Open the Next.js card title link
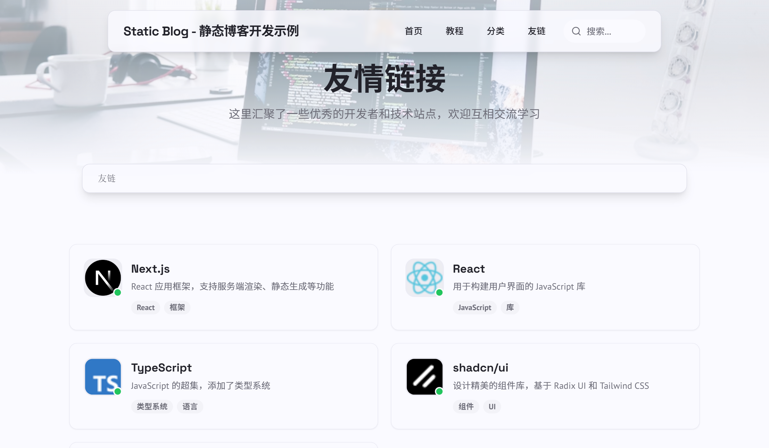The height and width of the screenshot is (448, 769). coord(150,269)
